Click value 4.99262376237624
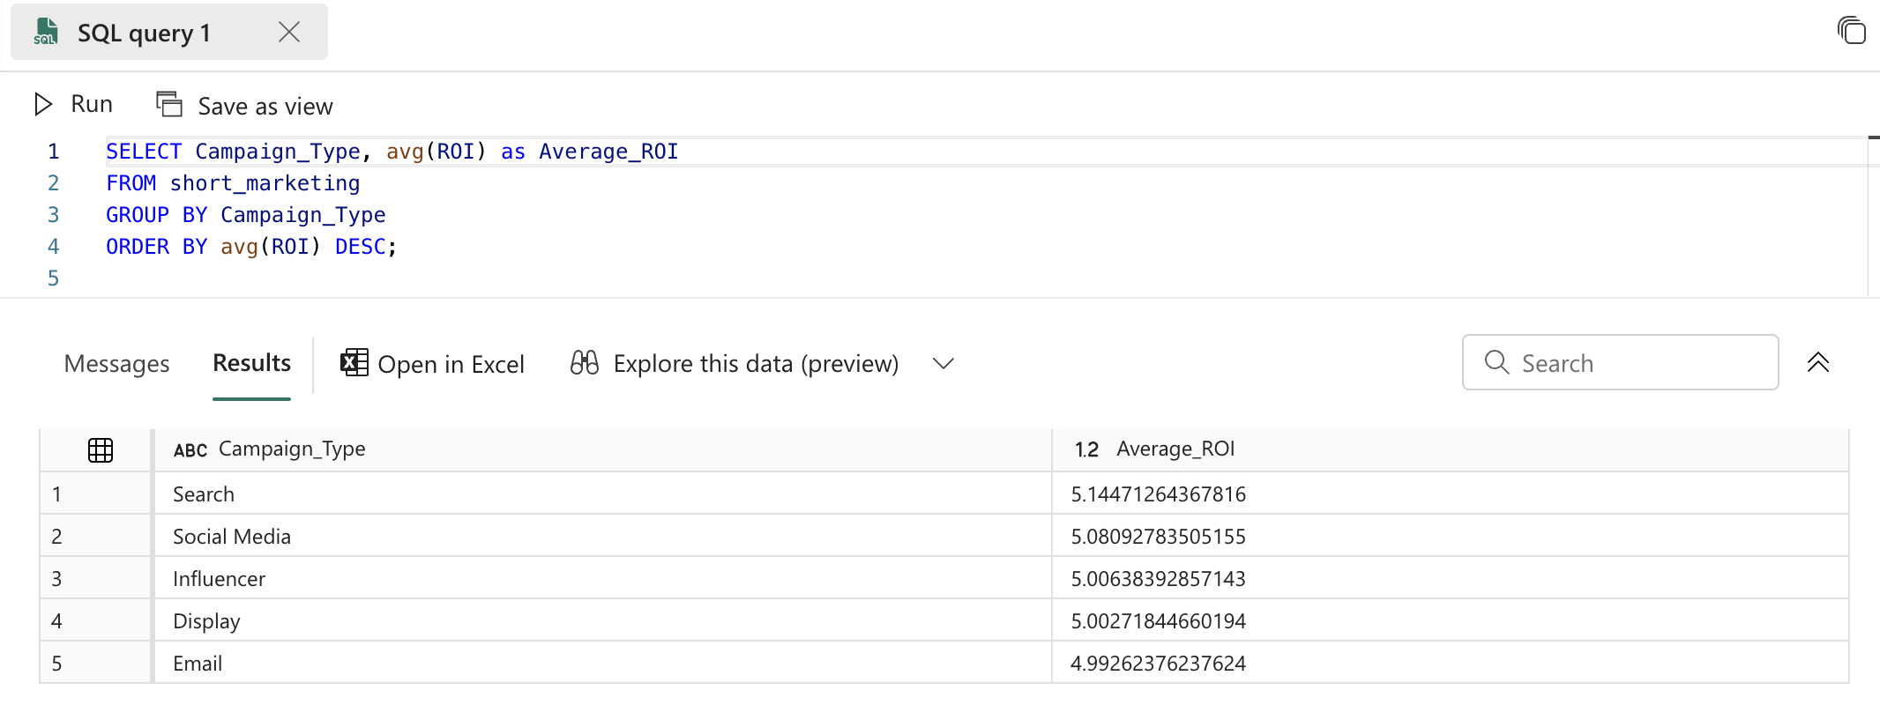1880x705 pixels. click(x=1158, y=663)
